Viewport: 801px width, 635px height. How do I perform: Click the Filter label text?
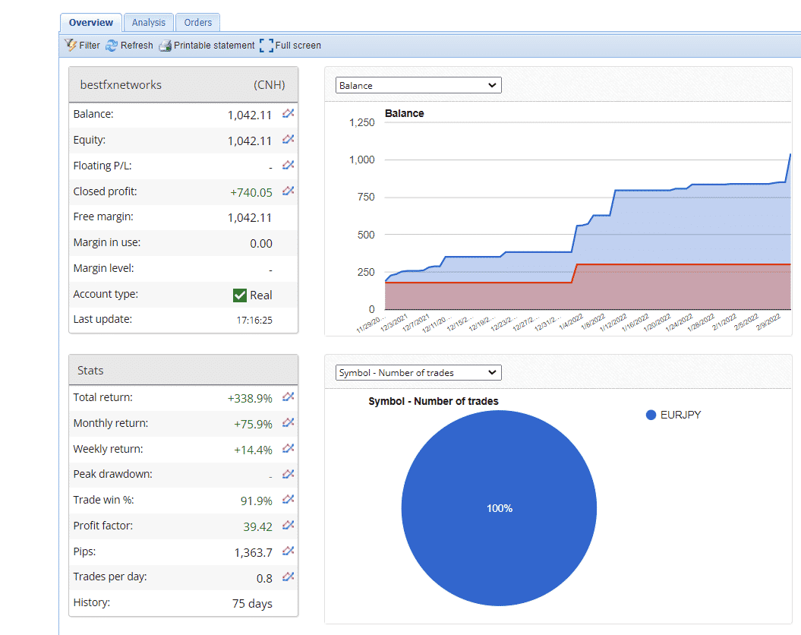coord(87,45)
